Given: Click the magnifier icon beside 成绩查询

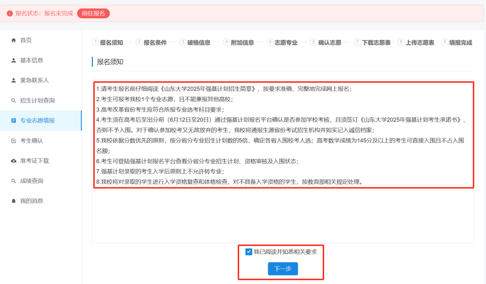Looking at the screenshot, I should click(14, 181).
